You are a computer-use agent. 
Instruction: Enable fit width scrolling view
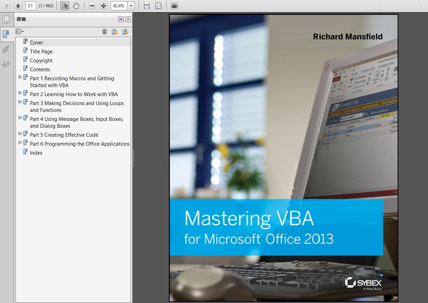point(147,6)
